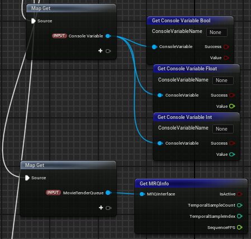Image resolution: width=251 pixels, height=239 pixels.
Task: Select the top Map Get node title bar
Action: coord(71,8)
